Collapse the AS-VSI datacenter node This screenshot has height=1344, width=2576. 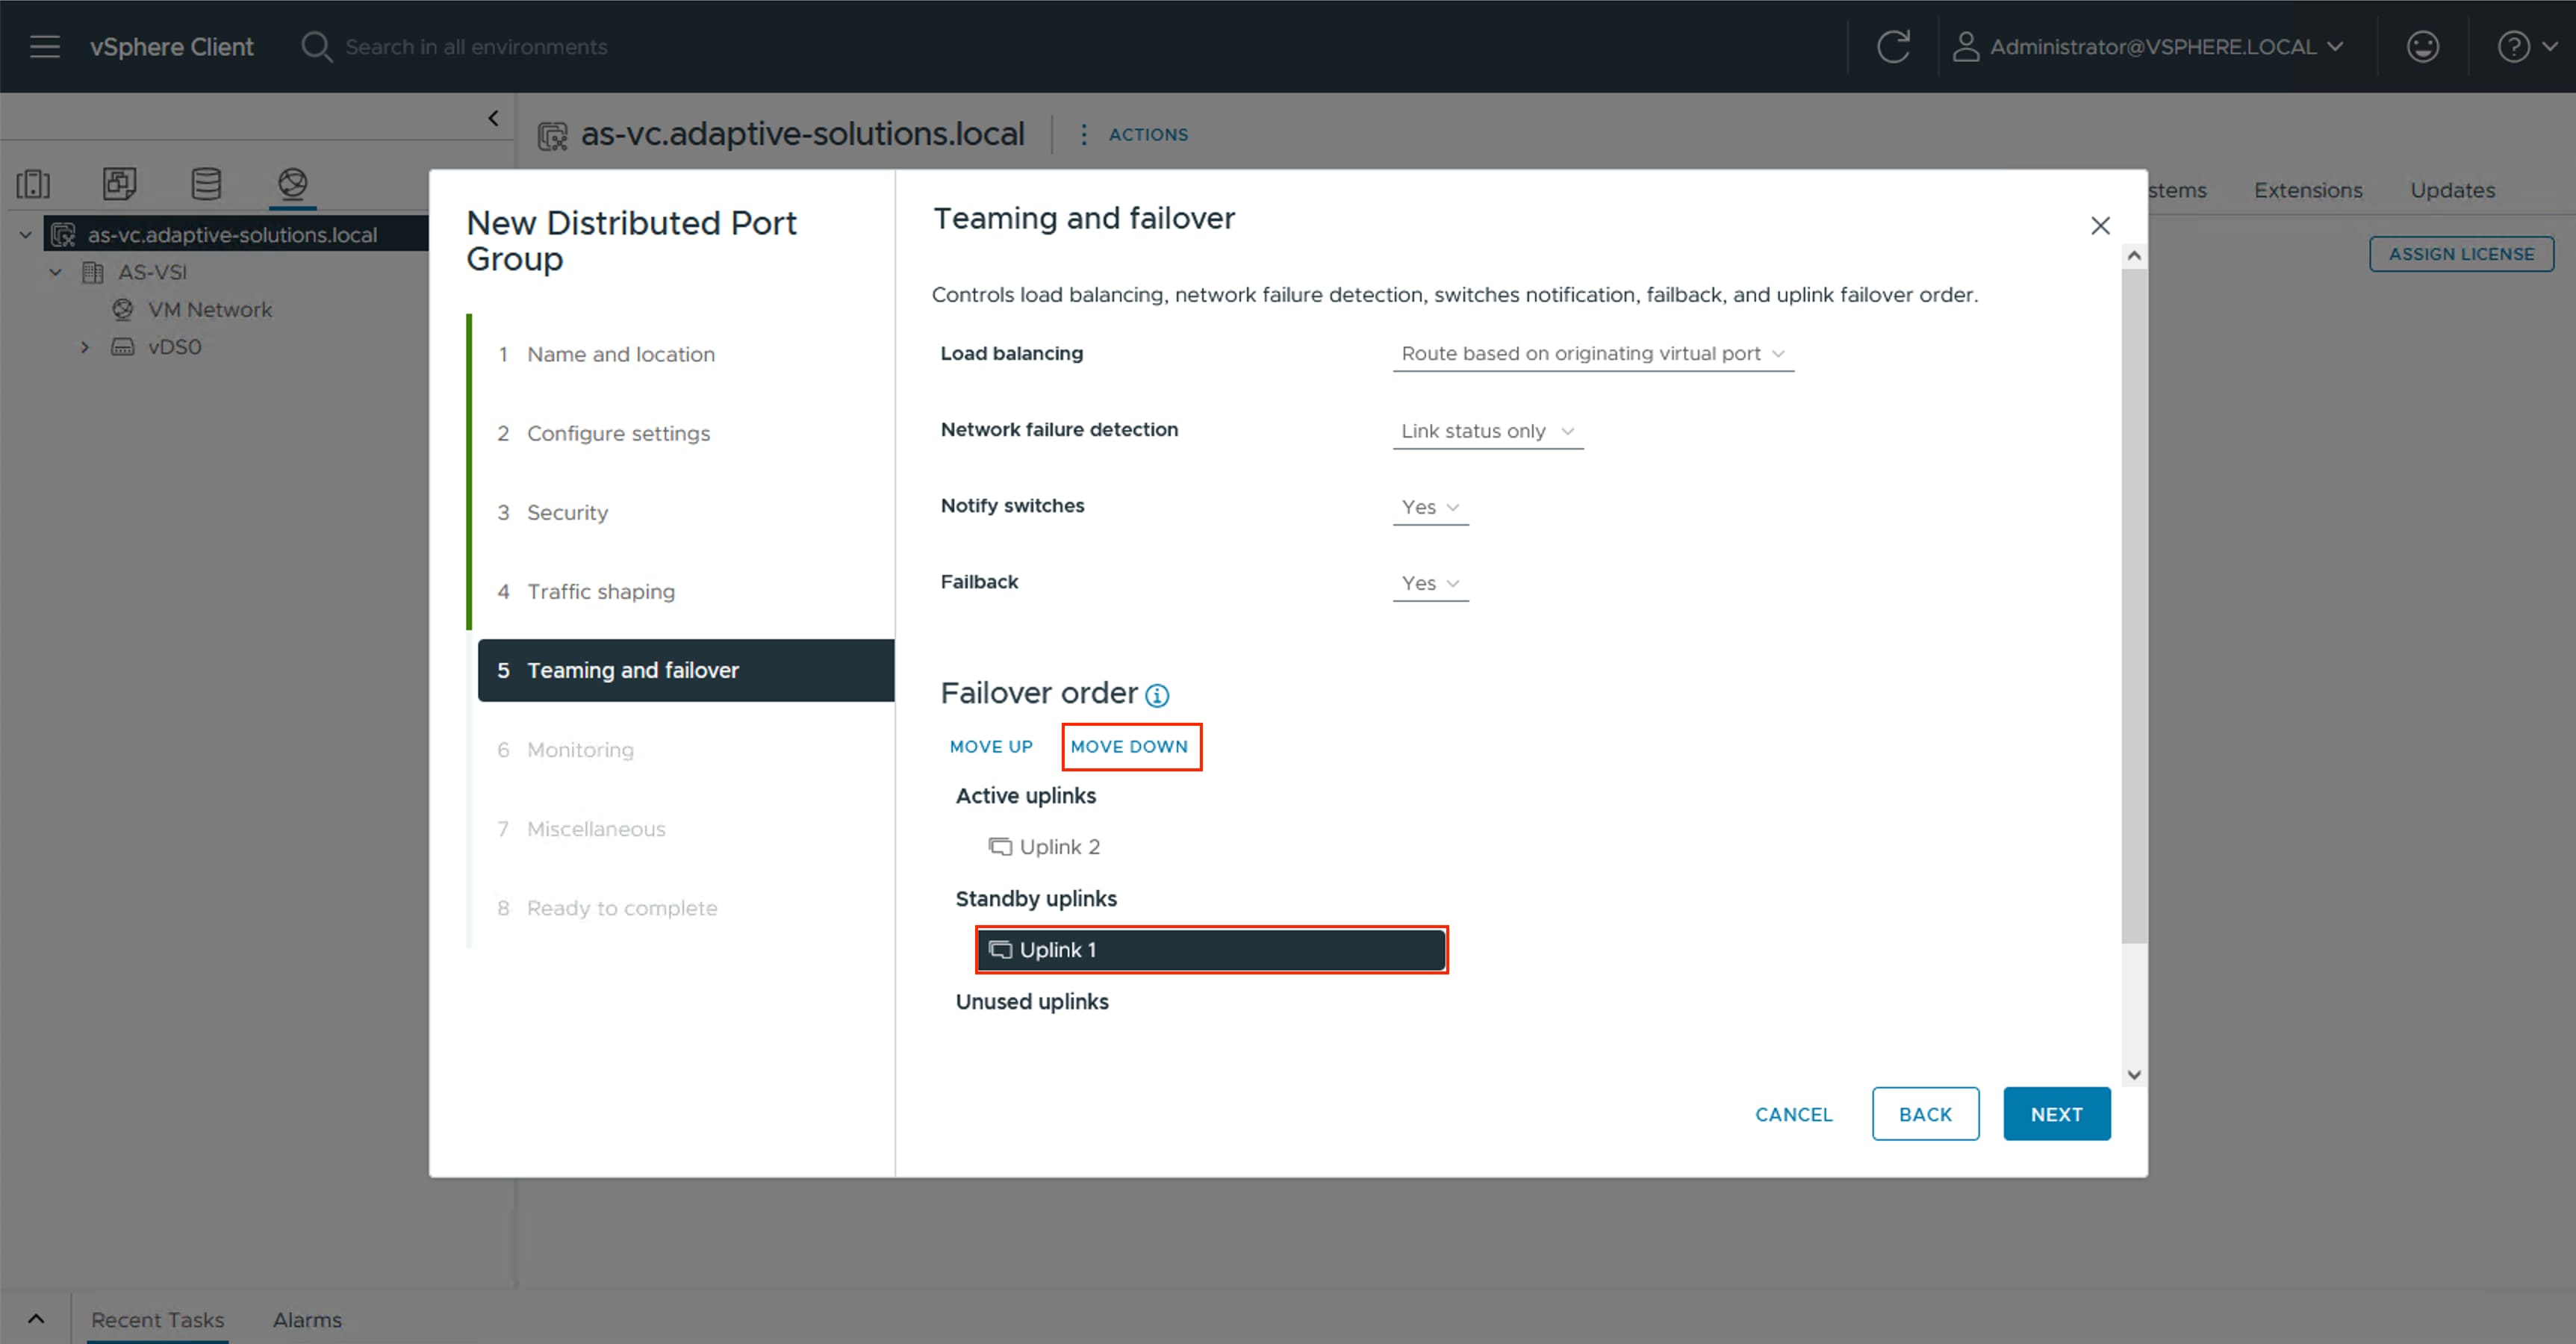55,271
